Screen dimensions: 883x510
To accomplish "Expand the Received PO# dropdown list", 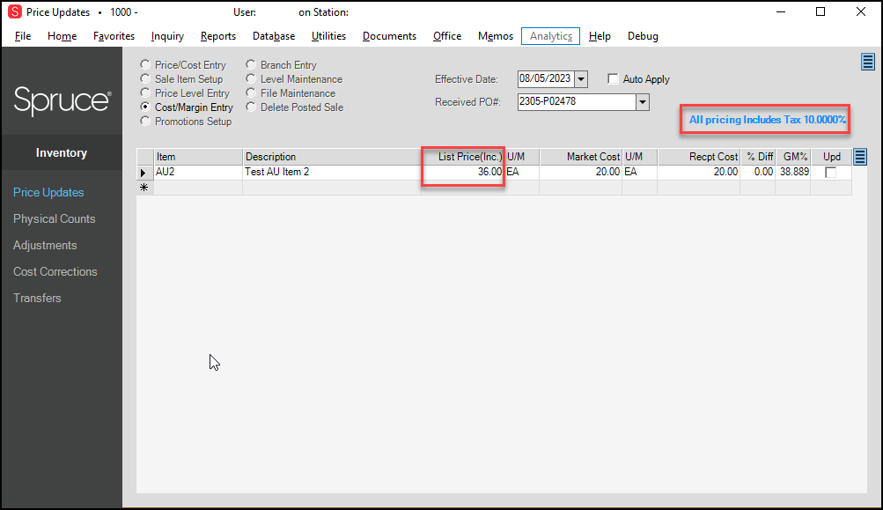I will click(x=643, y=102).
